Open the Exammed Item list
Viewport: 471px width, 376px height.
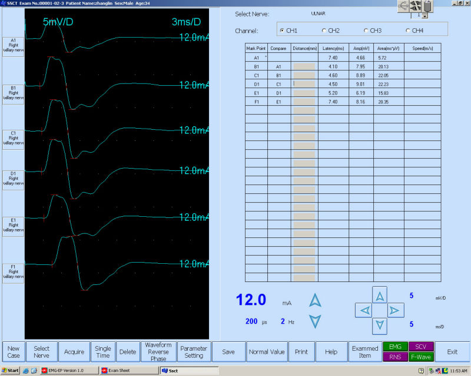point(365,352)
